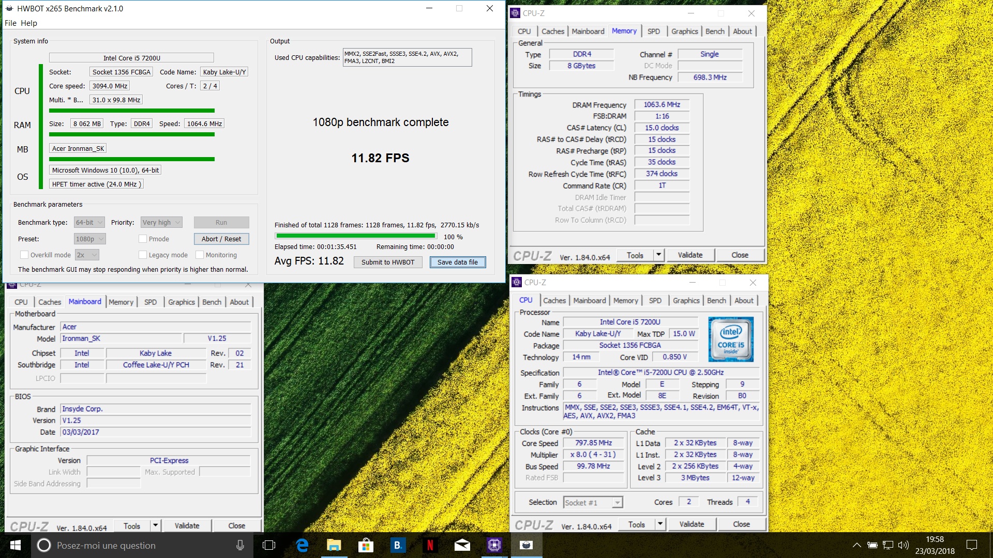
Task: Open the File menu in HWBOT x265
Action: 10,23
